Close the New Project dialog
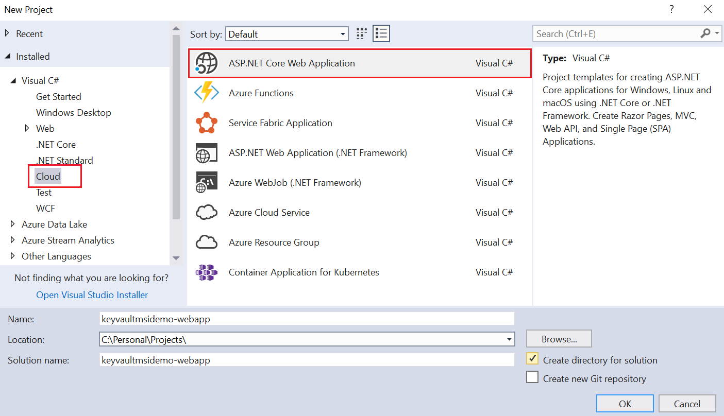Viewport: 724px width, 416px height. point(708,9)
